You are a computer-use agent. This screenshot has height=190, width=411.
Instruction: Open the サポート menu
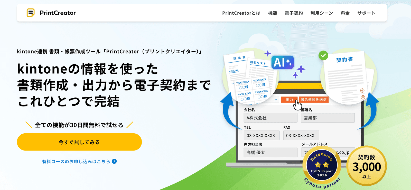tap(366, 13)
